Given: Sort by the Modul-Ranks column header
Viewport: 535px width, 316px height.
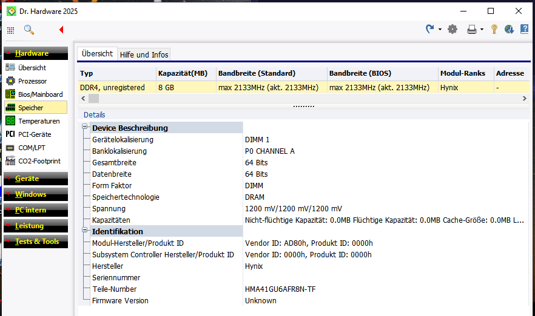Looking at the screenshot, I should (x=466, y=73).
